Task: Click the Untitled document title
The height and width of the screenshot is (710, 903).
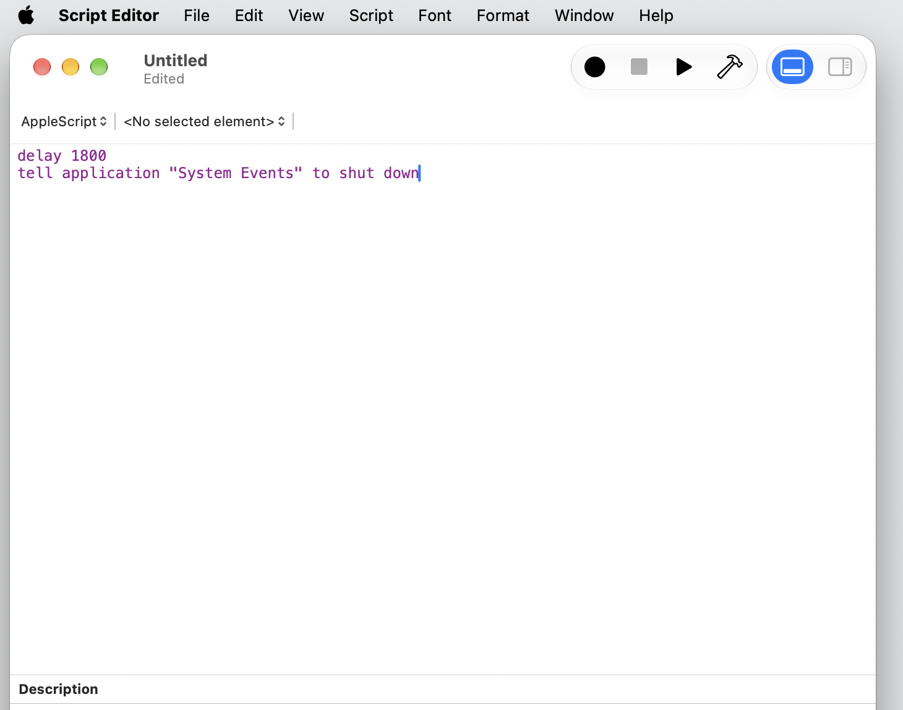Action: click(x=176, y=61)
